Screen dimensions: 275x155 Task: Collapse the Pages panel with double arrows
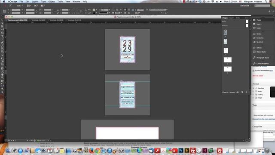(246, 18)
